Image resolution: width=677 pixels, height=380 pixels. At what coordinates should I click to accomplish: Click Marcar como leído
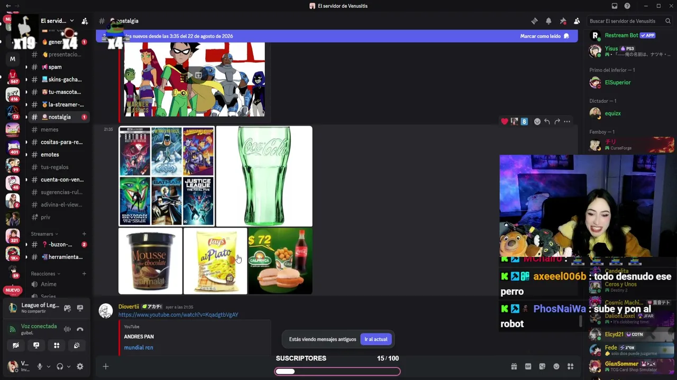coord(545,36)
